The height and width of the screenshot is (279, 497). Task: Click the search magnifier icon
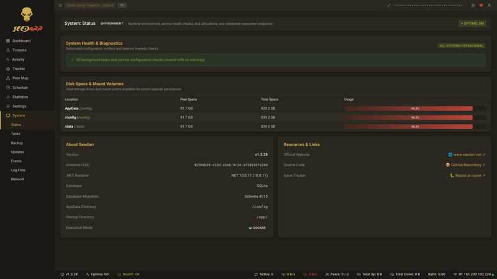coord(60,6)
